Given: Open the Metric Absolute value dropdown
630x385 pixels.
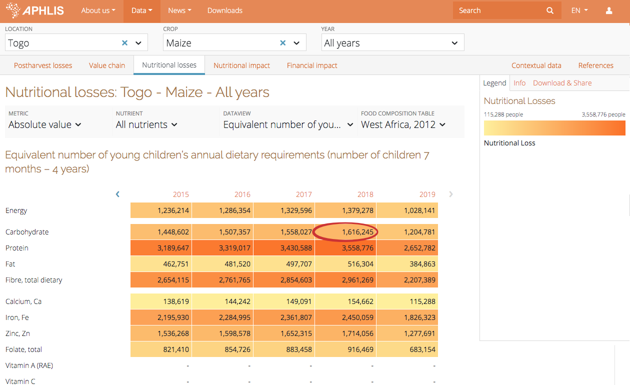Looking at the screenshot, I should click(x=45, y=124).
